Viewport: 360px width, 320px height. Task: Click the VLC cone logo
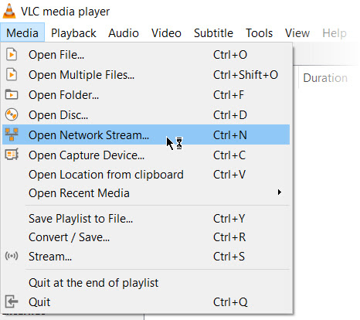point(9,11)
